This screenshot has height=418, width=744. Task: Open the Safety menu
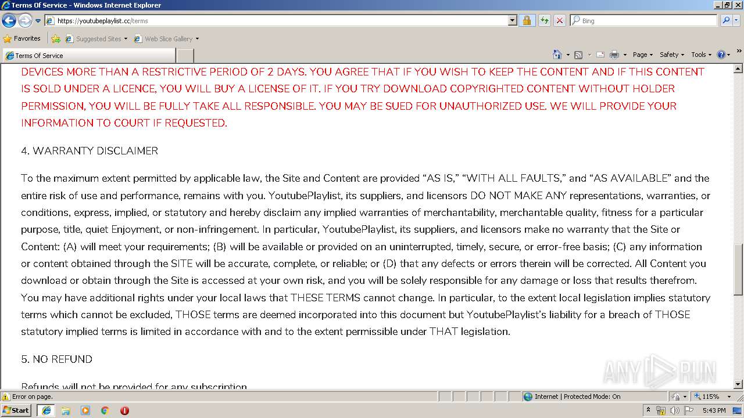click(672, 55)
